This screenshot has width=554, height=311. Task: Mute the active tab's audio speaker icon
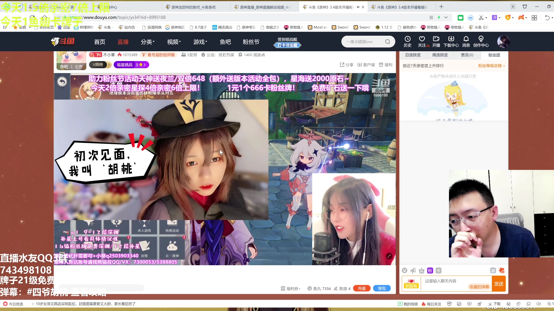point(358,7)
